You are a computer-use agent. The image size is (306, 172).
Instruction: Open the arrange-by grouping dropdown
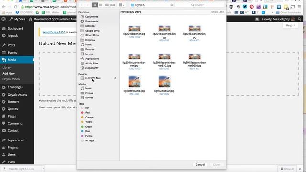click(x=121, y=5)
